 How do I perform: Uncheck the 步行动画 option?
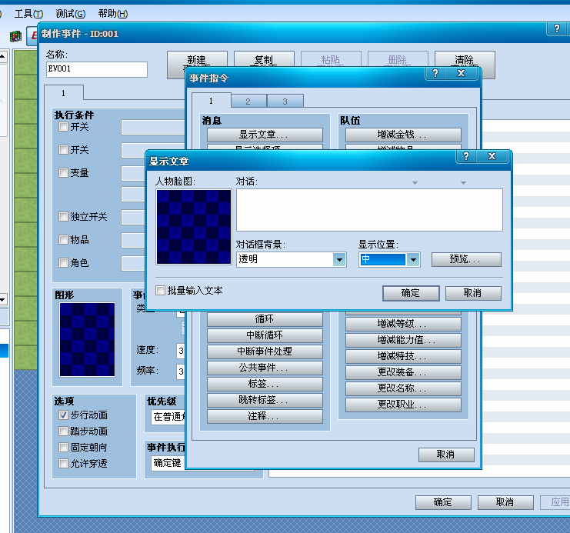63,415
